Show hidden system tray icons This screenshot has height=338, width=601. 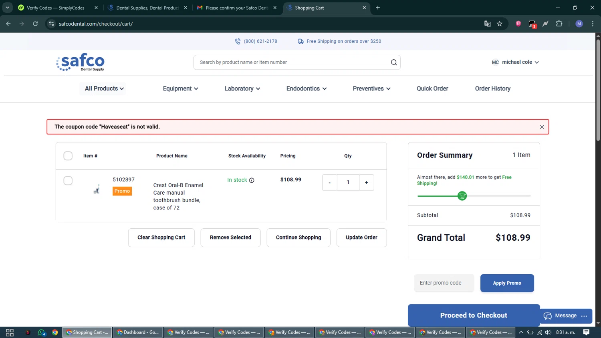point(521,332)
